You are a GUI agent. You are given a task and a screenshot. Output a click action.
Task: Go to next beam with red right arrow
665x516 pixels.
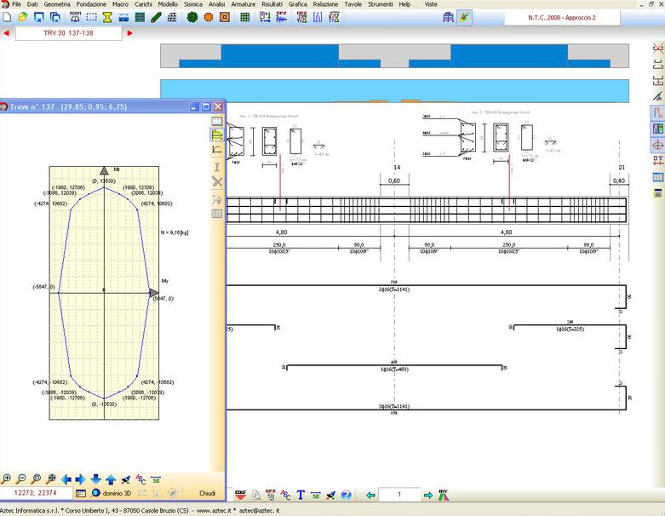tap(130, 33)
